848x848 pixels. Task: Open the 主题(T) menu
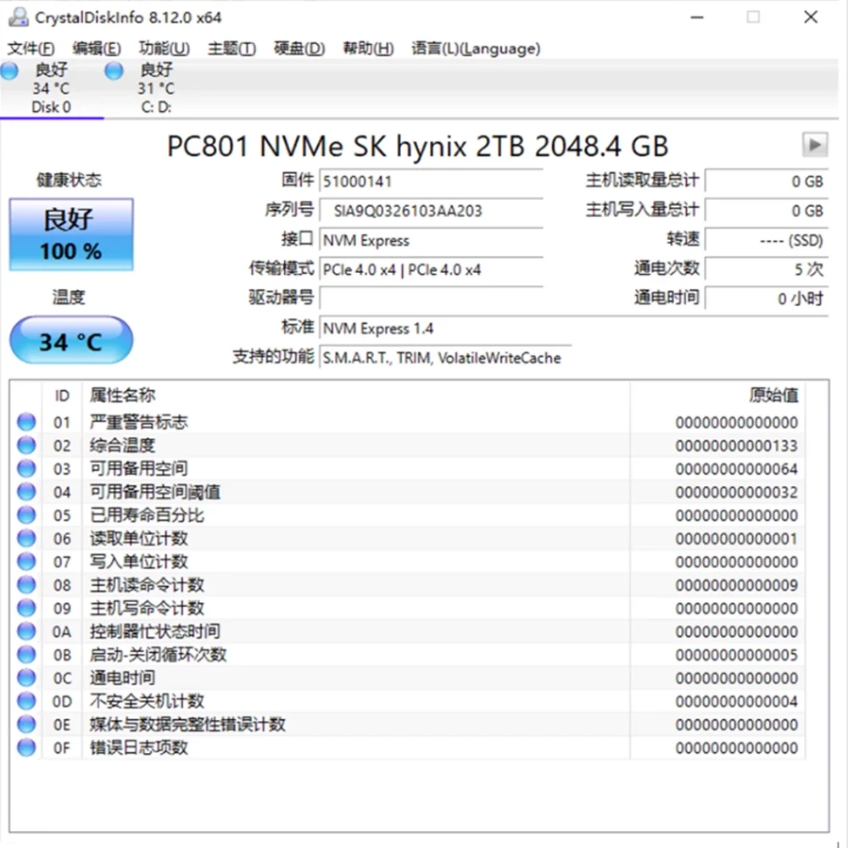[230, 48]
